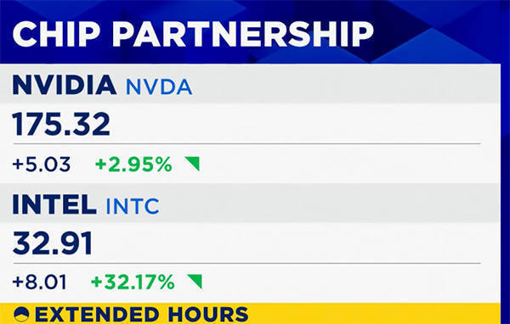Click the NVIDIA percent gain +2.95%

point(133,164)
